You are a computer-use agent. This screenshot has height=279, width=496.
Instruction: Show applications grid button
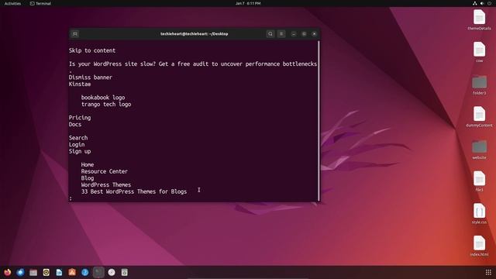[488, 272]
